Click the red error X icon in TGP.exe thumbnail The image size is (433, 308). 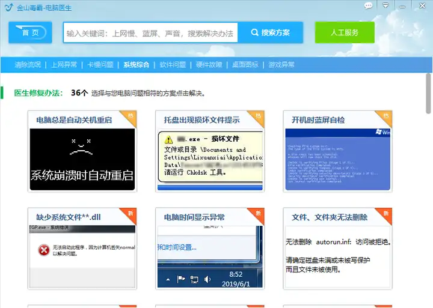(44, 250)
